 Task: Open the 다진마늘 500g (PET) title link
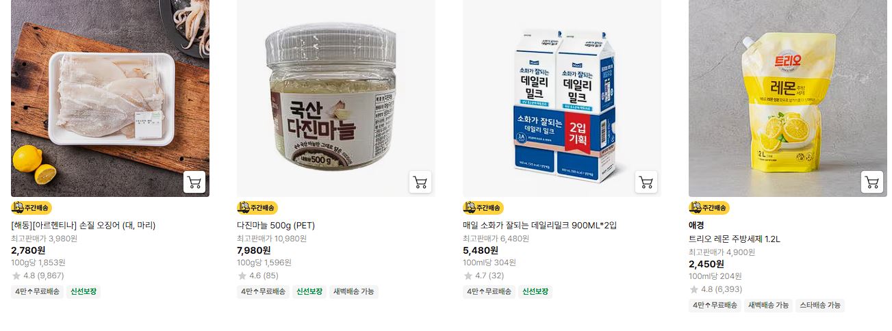[276, 225]
